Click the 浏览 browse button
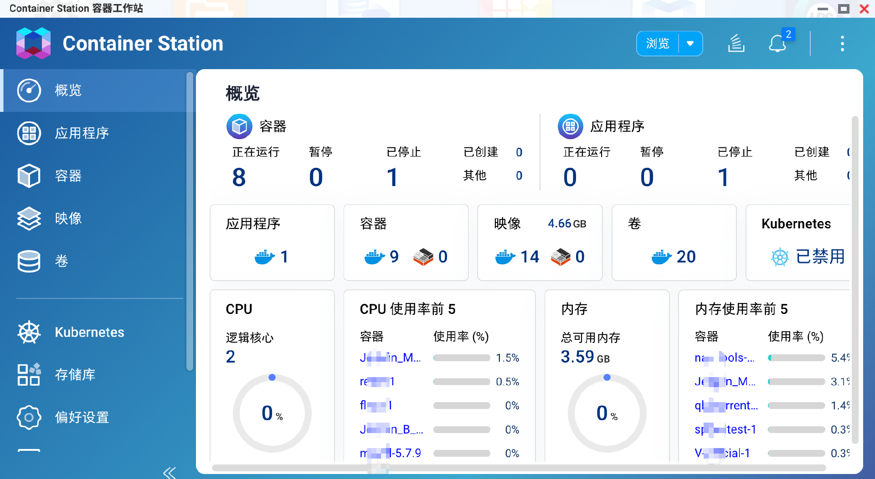 (x=657, y=44)
